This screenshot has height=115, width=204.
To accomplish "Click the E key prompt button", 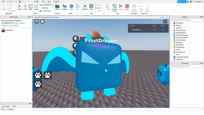I will [76, 38].
